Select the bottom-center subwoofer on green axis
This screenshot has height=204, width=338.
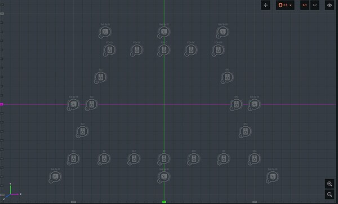[164, 177]
